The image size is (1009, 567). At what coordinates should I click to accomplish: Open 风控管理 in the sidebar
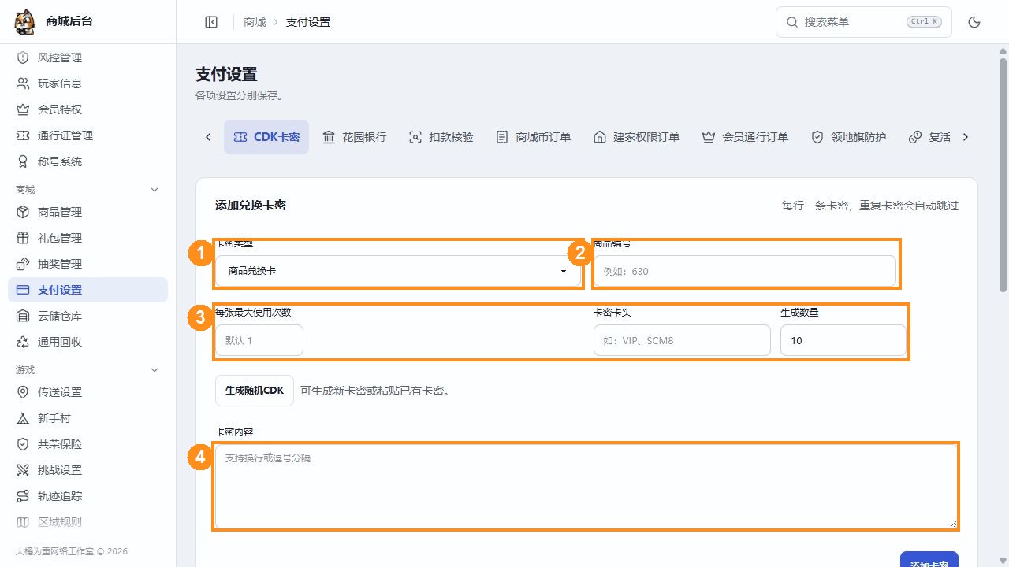point(87,57)
